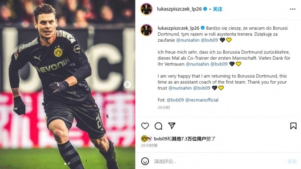301x169 pixels.
Task: Click the 20小时 timestamp under caption
Action: (164, 107)
